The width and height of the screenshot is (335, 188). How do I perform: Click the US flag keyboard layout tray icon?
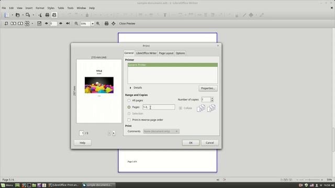pos(312,185)
